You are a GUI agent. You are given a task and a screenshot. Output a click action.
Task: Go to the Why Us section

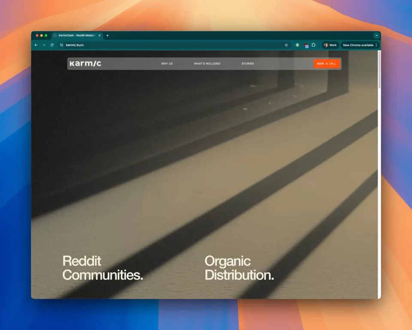(x=167, y=64)
